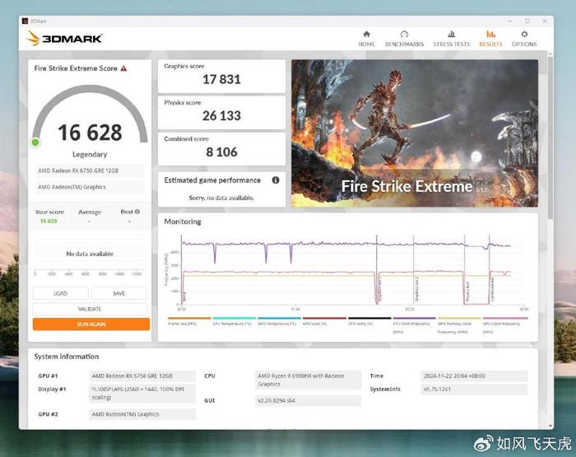
Task: Toggle the GPU Load (%) legend line
Action: click(324, 319)
